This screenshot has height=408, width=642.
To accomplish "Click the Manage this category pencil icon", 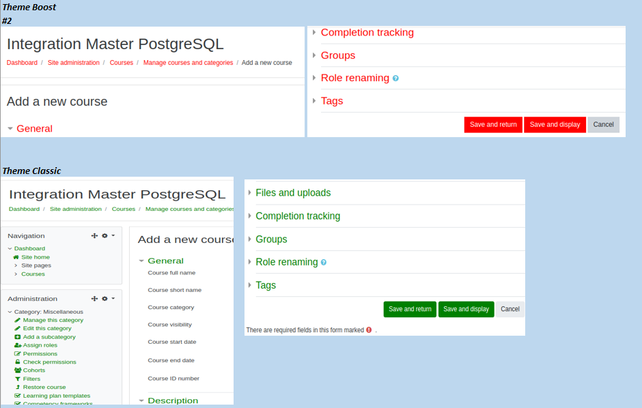I will click(x=17, y=320).
